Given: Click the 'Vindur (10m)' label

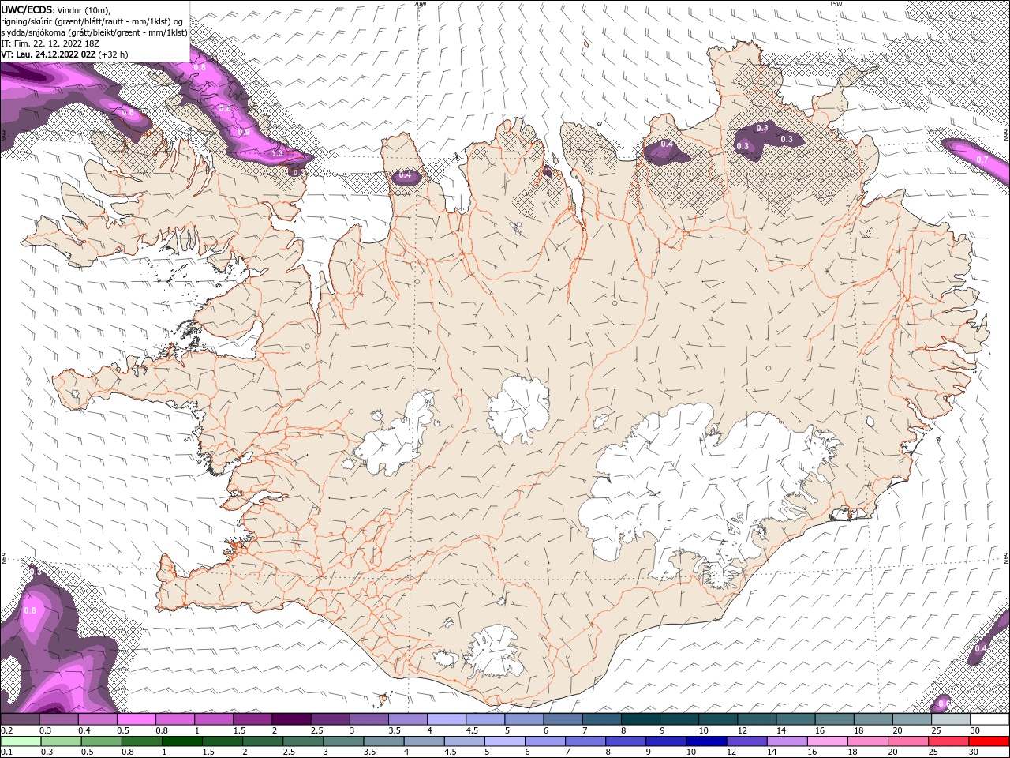Looking at the screenshot, I should tap(82, 9).
